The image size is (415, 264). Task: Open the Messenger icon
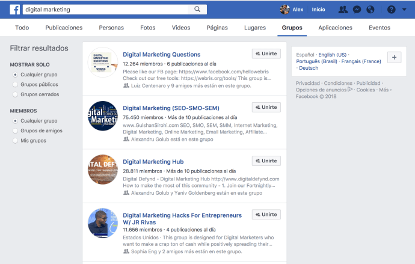pyautogui.click(x=357, y=10)
